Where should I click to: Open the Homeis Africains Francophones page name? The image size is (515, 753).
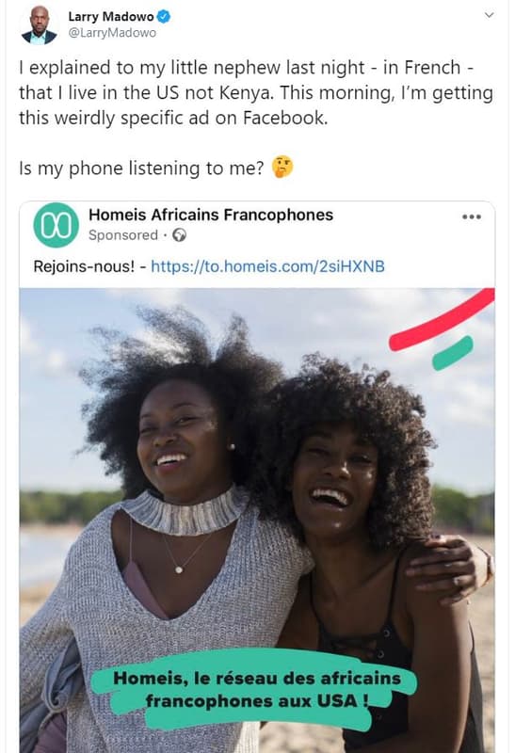210,215
